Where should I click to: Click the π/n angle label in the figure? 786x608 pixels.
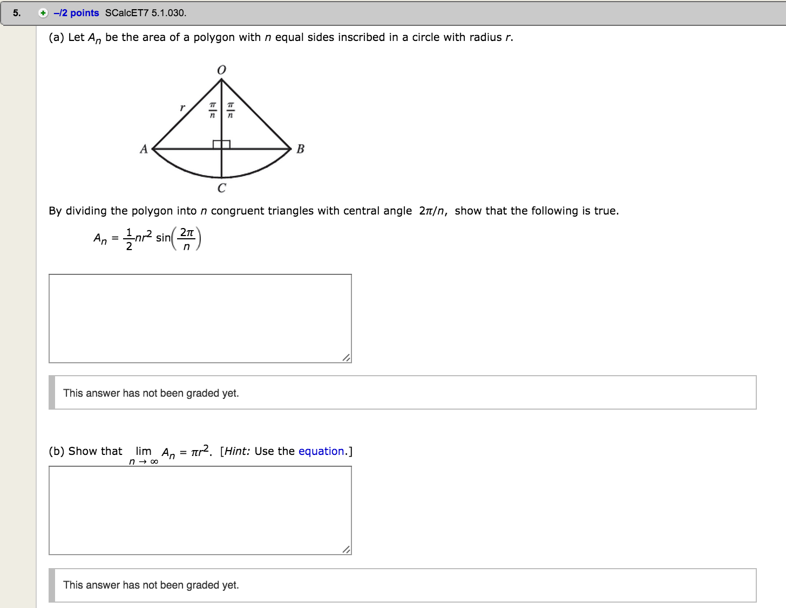click(x=212, y=109)
